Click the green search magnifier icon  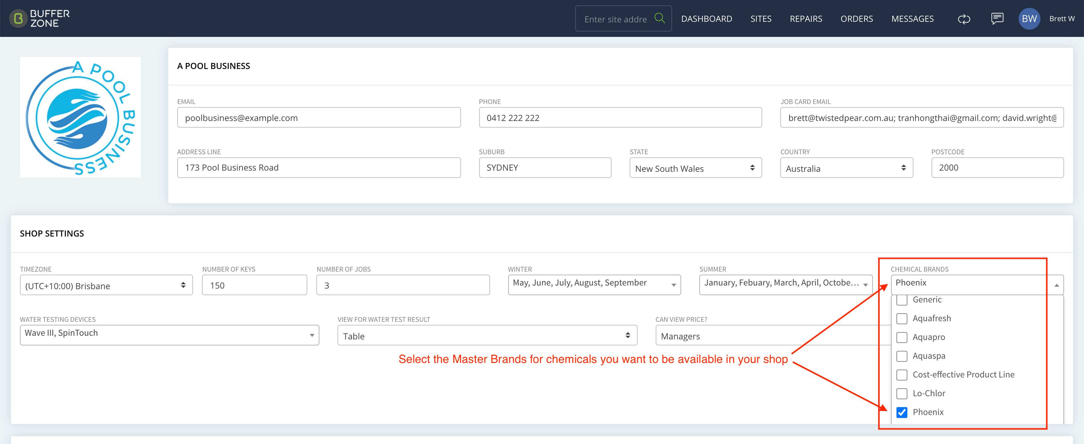pos(659,18)
